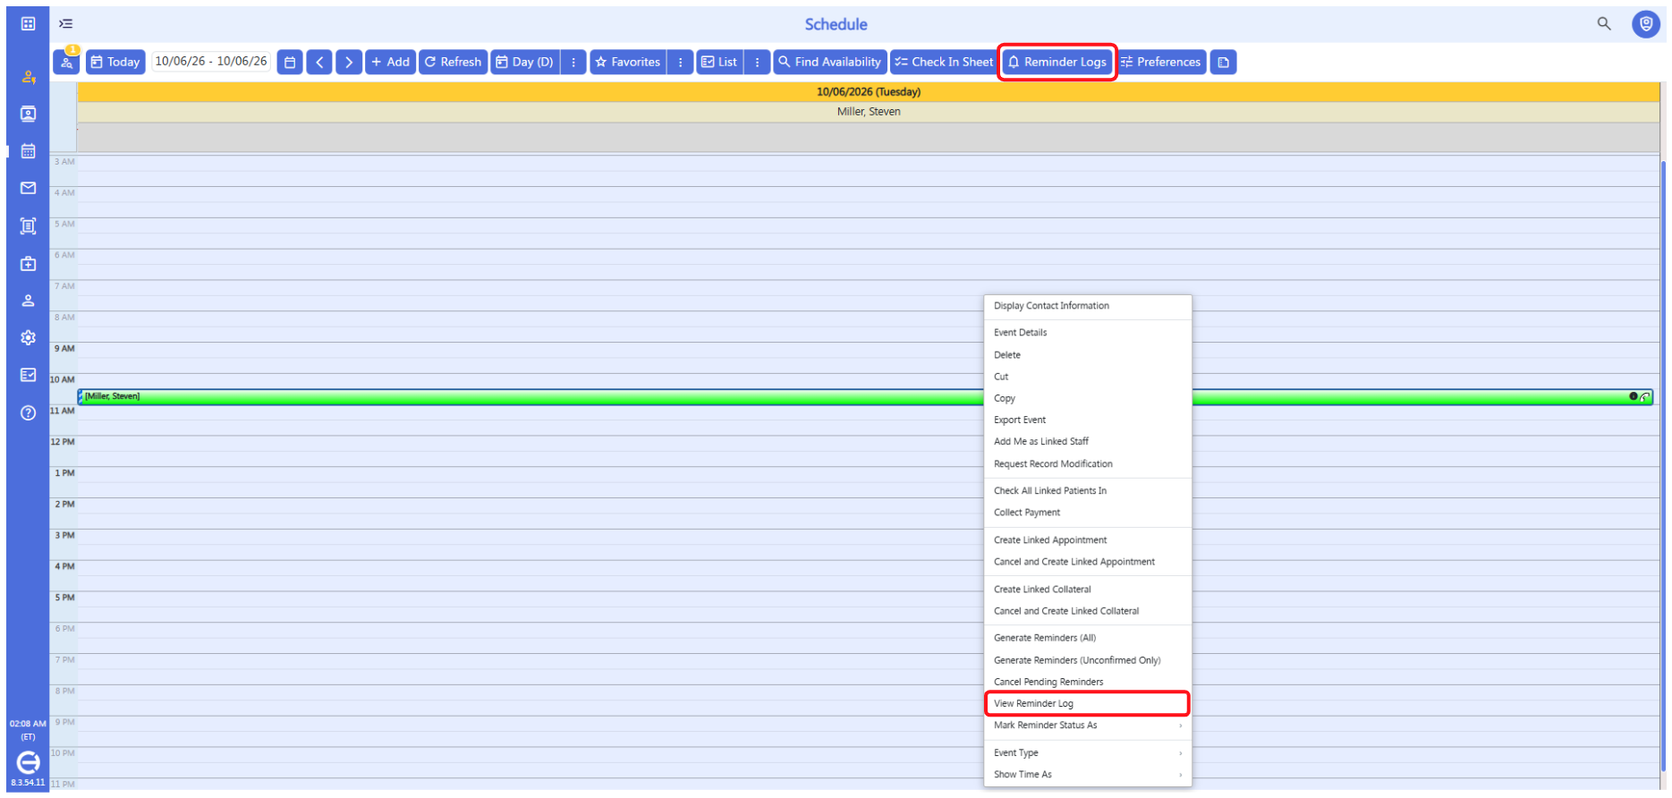Click the Add appointment button
Screen dimensions: 1672x798
click(390, 62)
